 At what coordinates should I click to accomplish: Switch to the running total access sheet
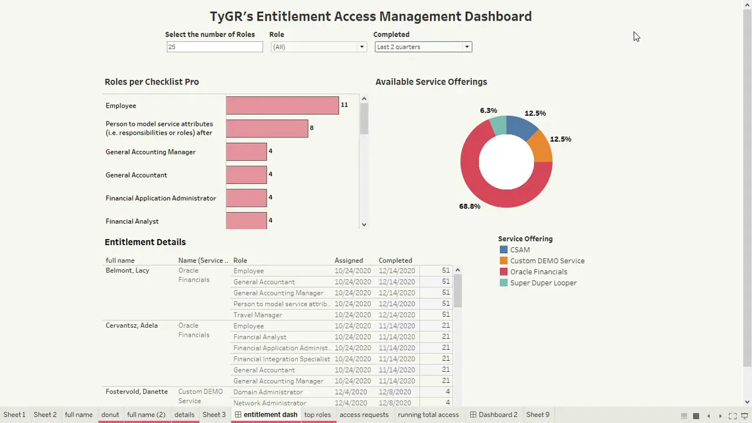point(428,415)
